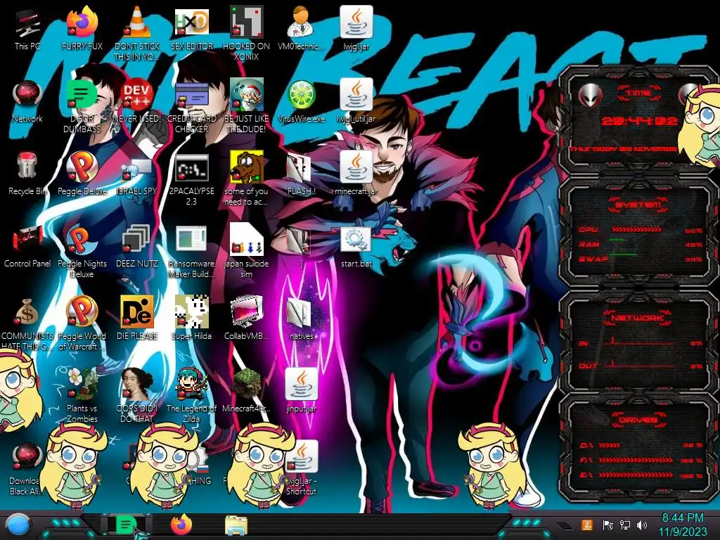
Task: Click the CPU usage bar in the widget
Action: 637,230
